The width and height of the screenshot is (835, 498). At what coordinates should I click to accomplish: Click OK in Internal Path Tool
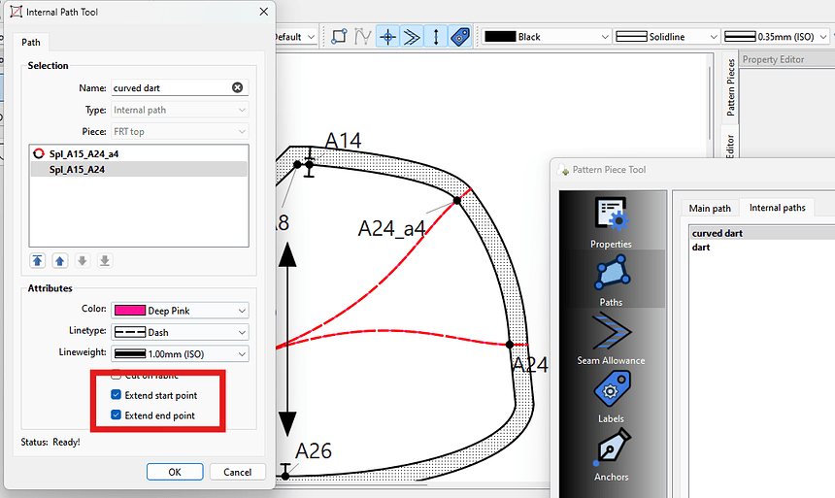click(175, 472)
